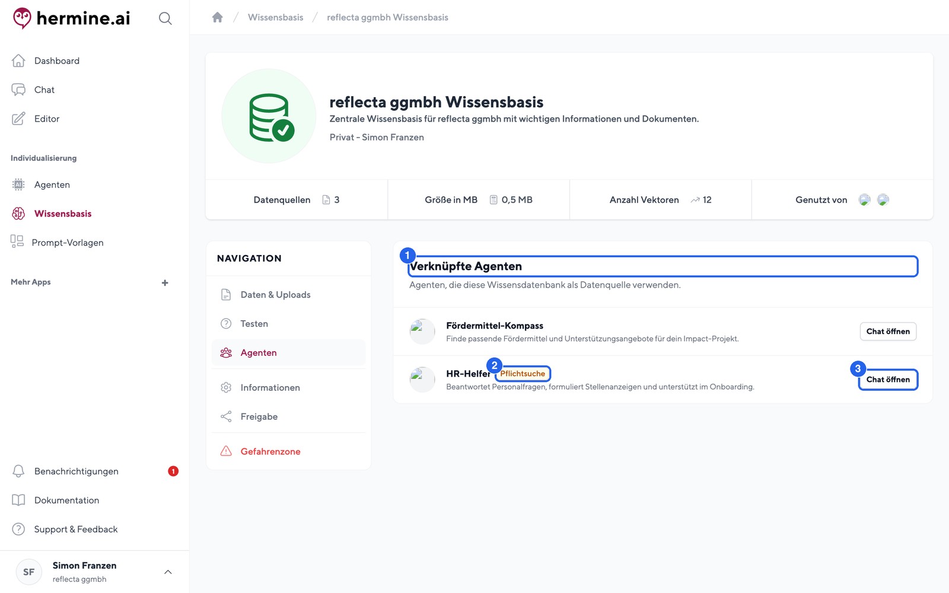949x593 pixels.
Task: Click the reflecta ggmbh Wissensbasis title
Action: 437,102
